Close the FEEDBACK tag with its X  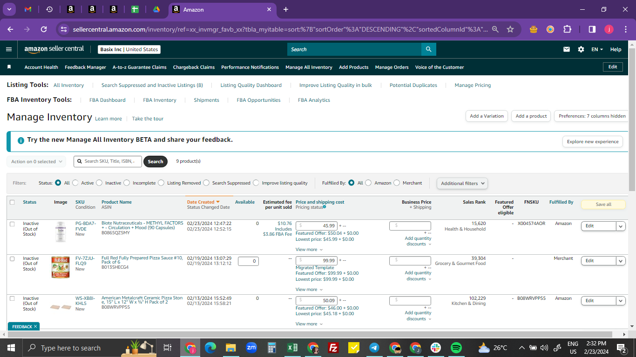[35, 327]
